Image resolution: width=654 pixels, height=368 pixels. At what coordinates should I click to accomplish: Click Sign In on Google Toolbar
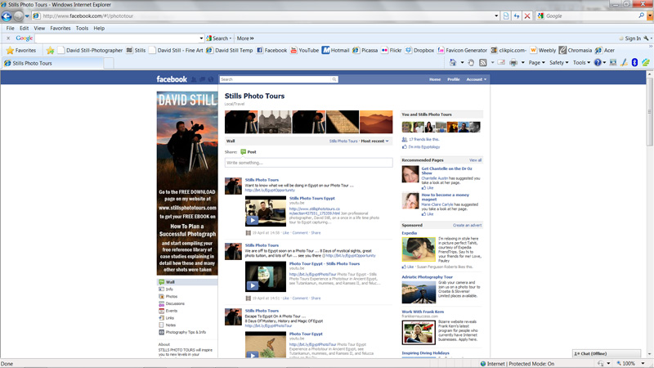(x=633, y=38)
